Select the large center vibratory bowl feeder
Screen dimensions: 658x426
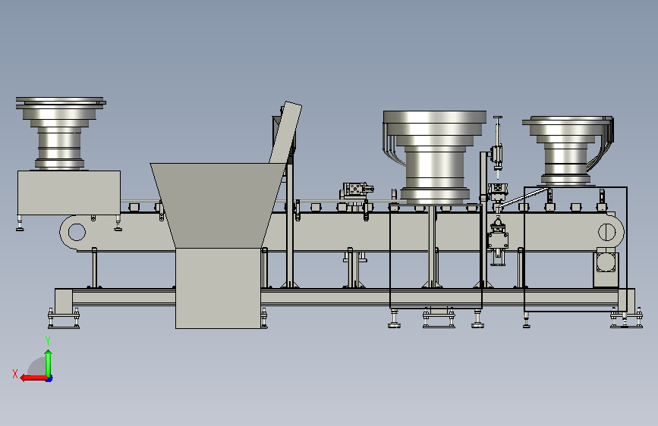pyautogui.click(x=435, y=157)
